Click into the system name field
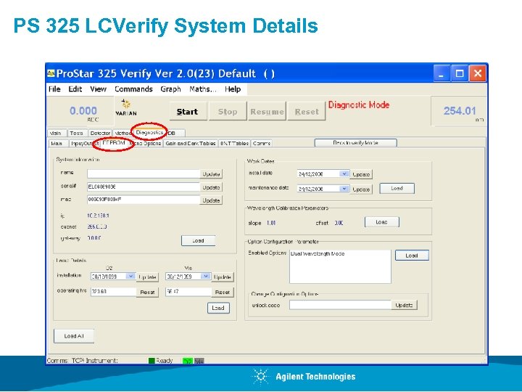Screen dimensions: 522x392 point(144,173)
